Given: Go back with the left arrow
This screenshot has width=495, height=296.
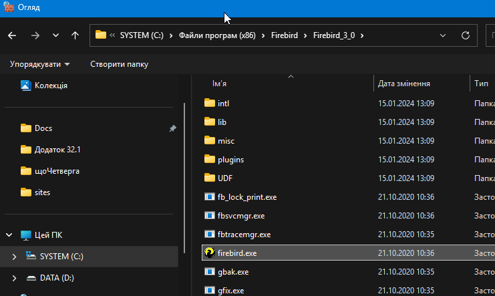Looking at the screenshot, I should [x=12, y=35].
